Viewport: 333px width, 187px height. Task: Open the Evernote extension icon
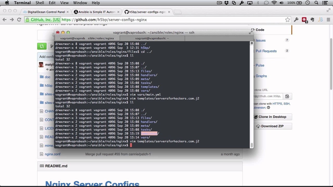coord(312,20)
